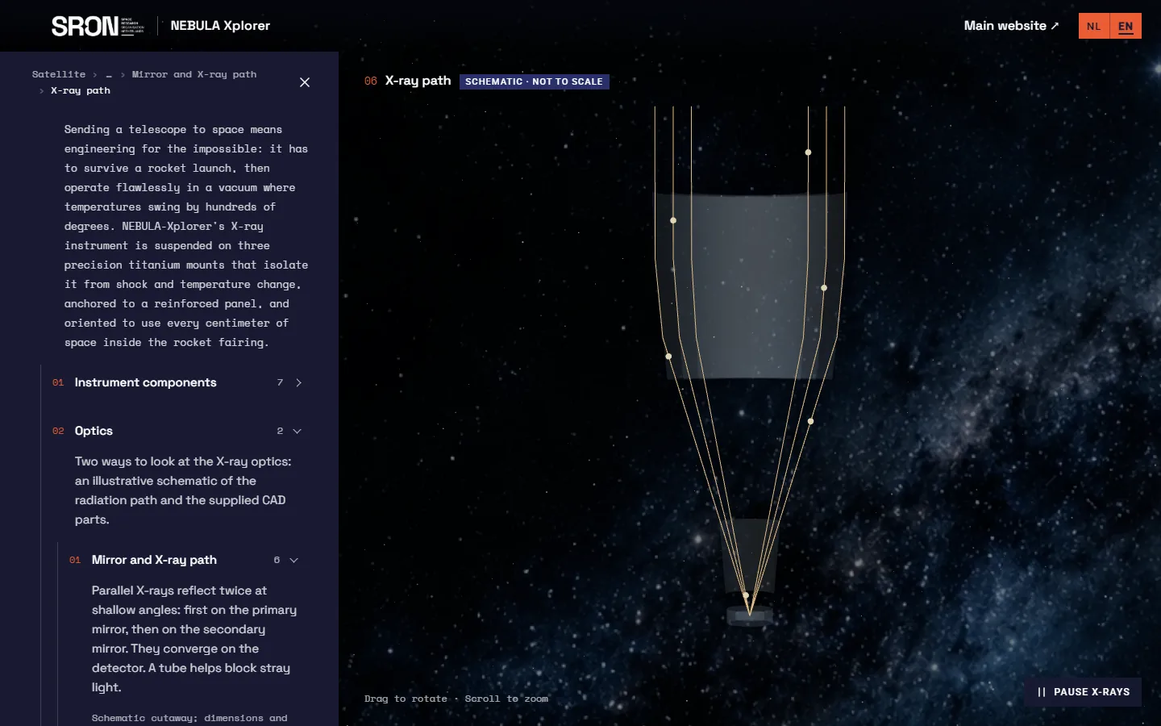Click the 'Drag to rotate · Scroll to zoom' hint

click(456, 699)
